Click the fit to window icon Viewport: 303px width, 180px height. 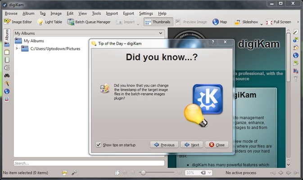pos(117,173)
